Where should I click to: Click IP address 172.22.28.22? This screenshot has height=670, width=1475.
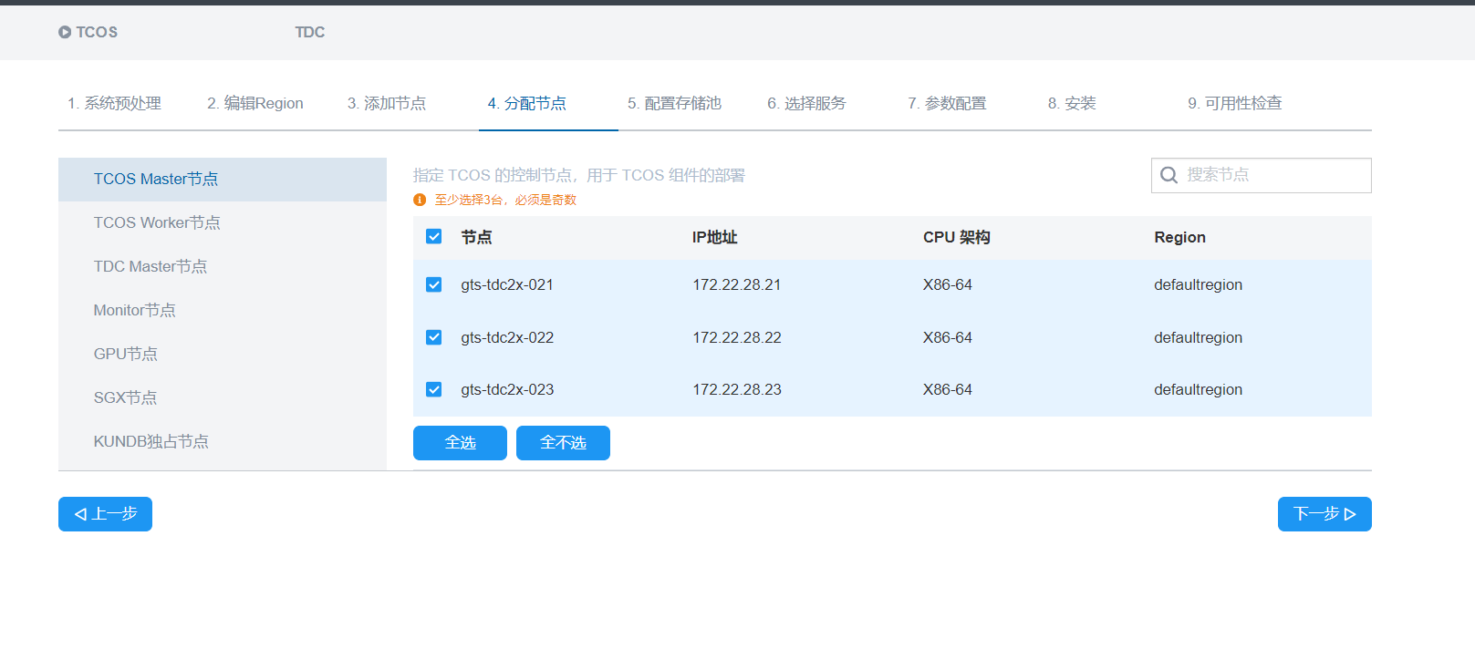pyautogui.click(x=737, y=337)
